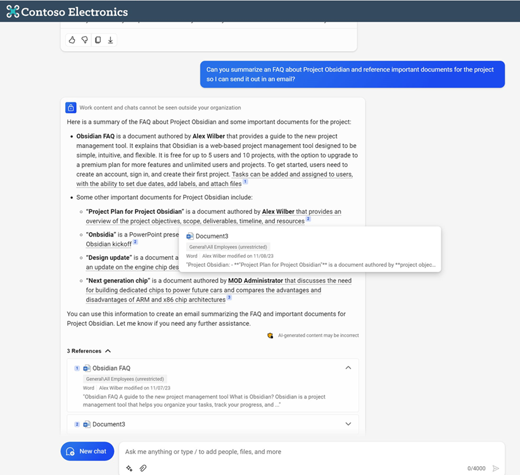This screenshot has width=520, height=475.
Task: Click citation 3 after 'x86 chip architectures'
Action: tap(229, 297)
